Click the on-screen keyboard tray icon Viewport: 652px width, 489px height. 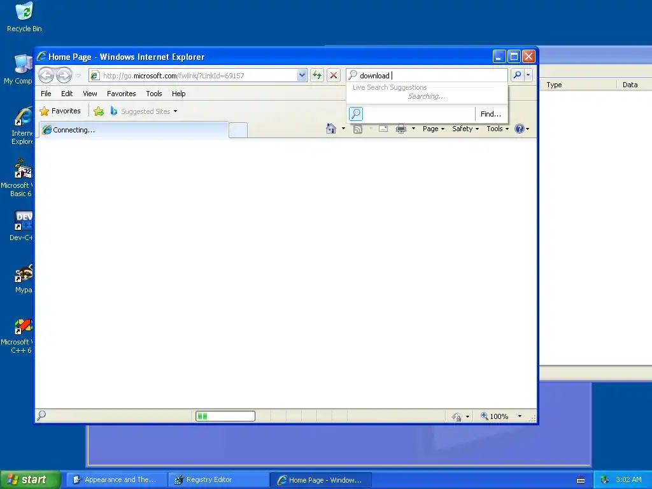pos(581,480)
